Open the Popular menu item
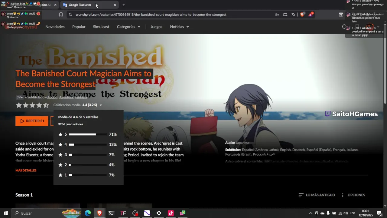The image size is (387, 218). pos(79,27)
